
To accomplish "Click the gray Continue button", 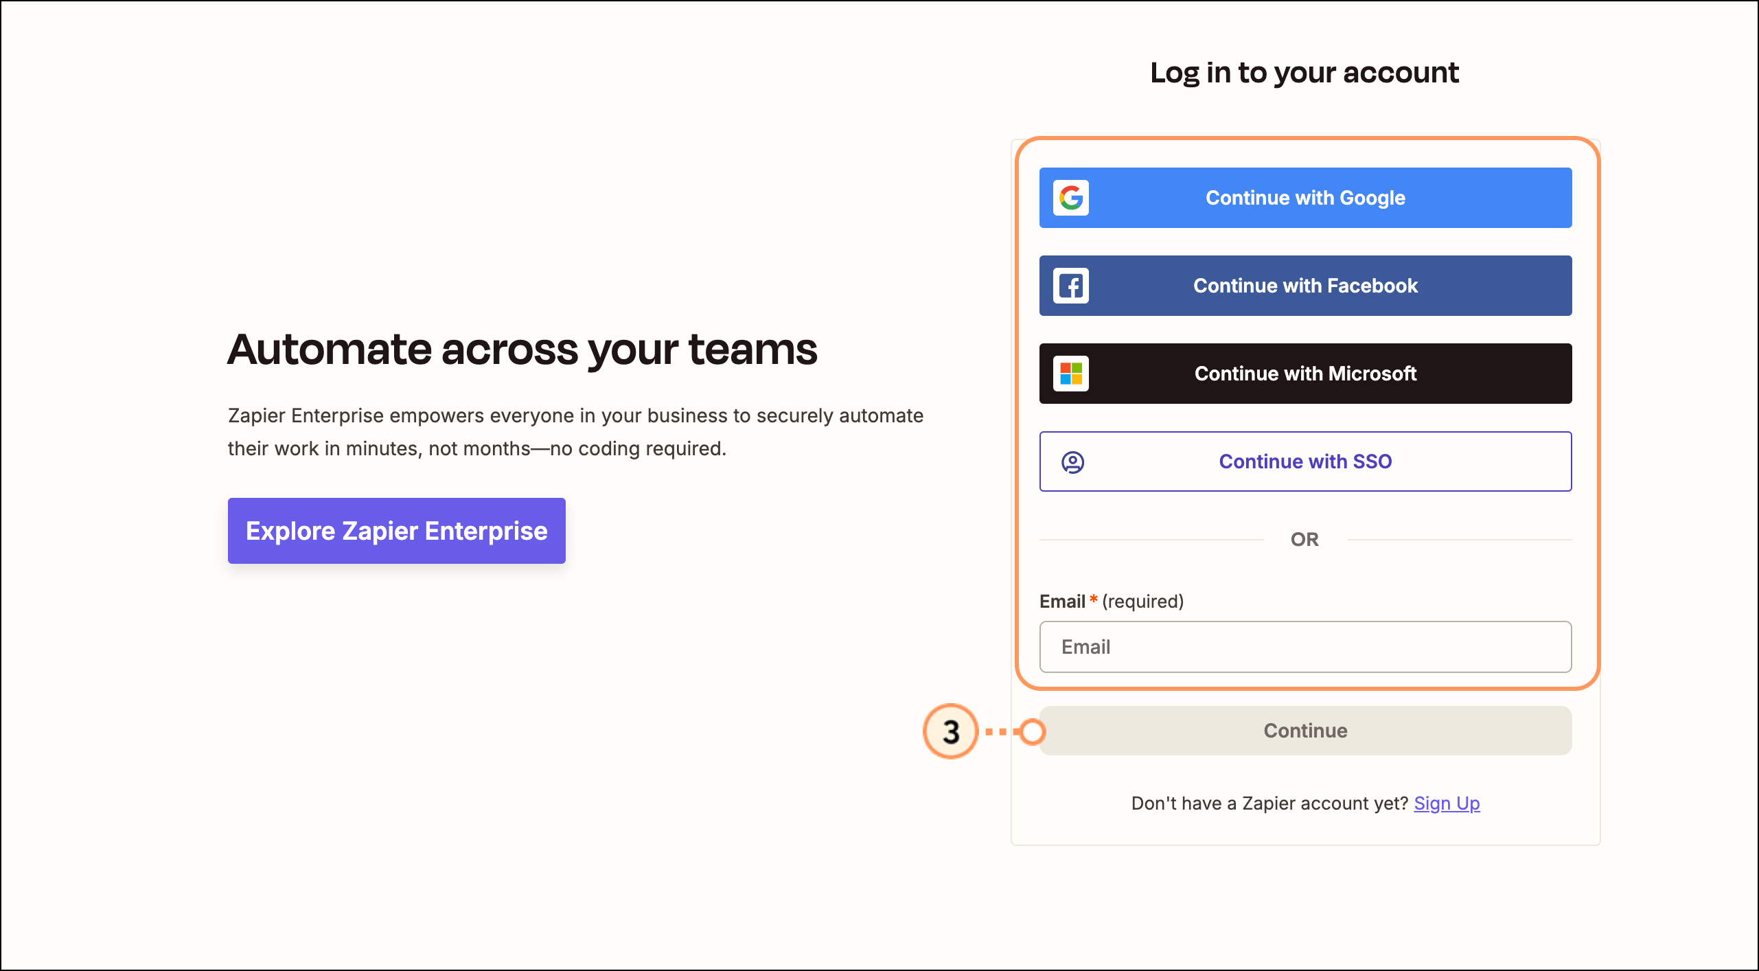I will pos(1305,731).
